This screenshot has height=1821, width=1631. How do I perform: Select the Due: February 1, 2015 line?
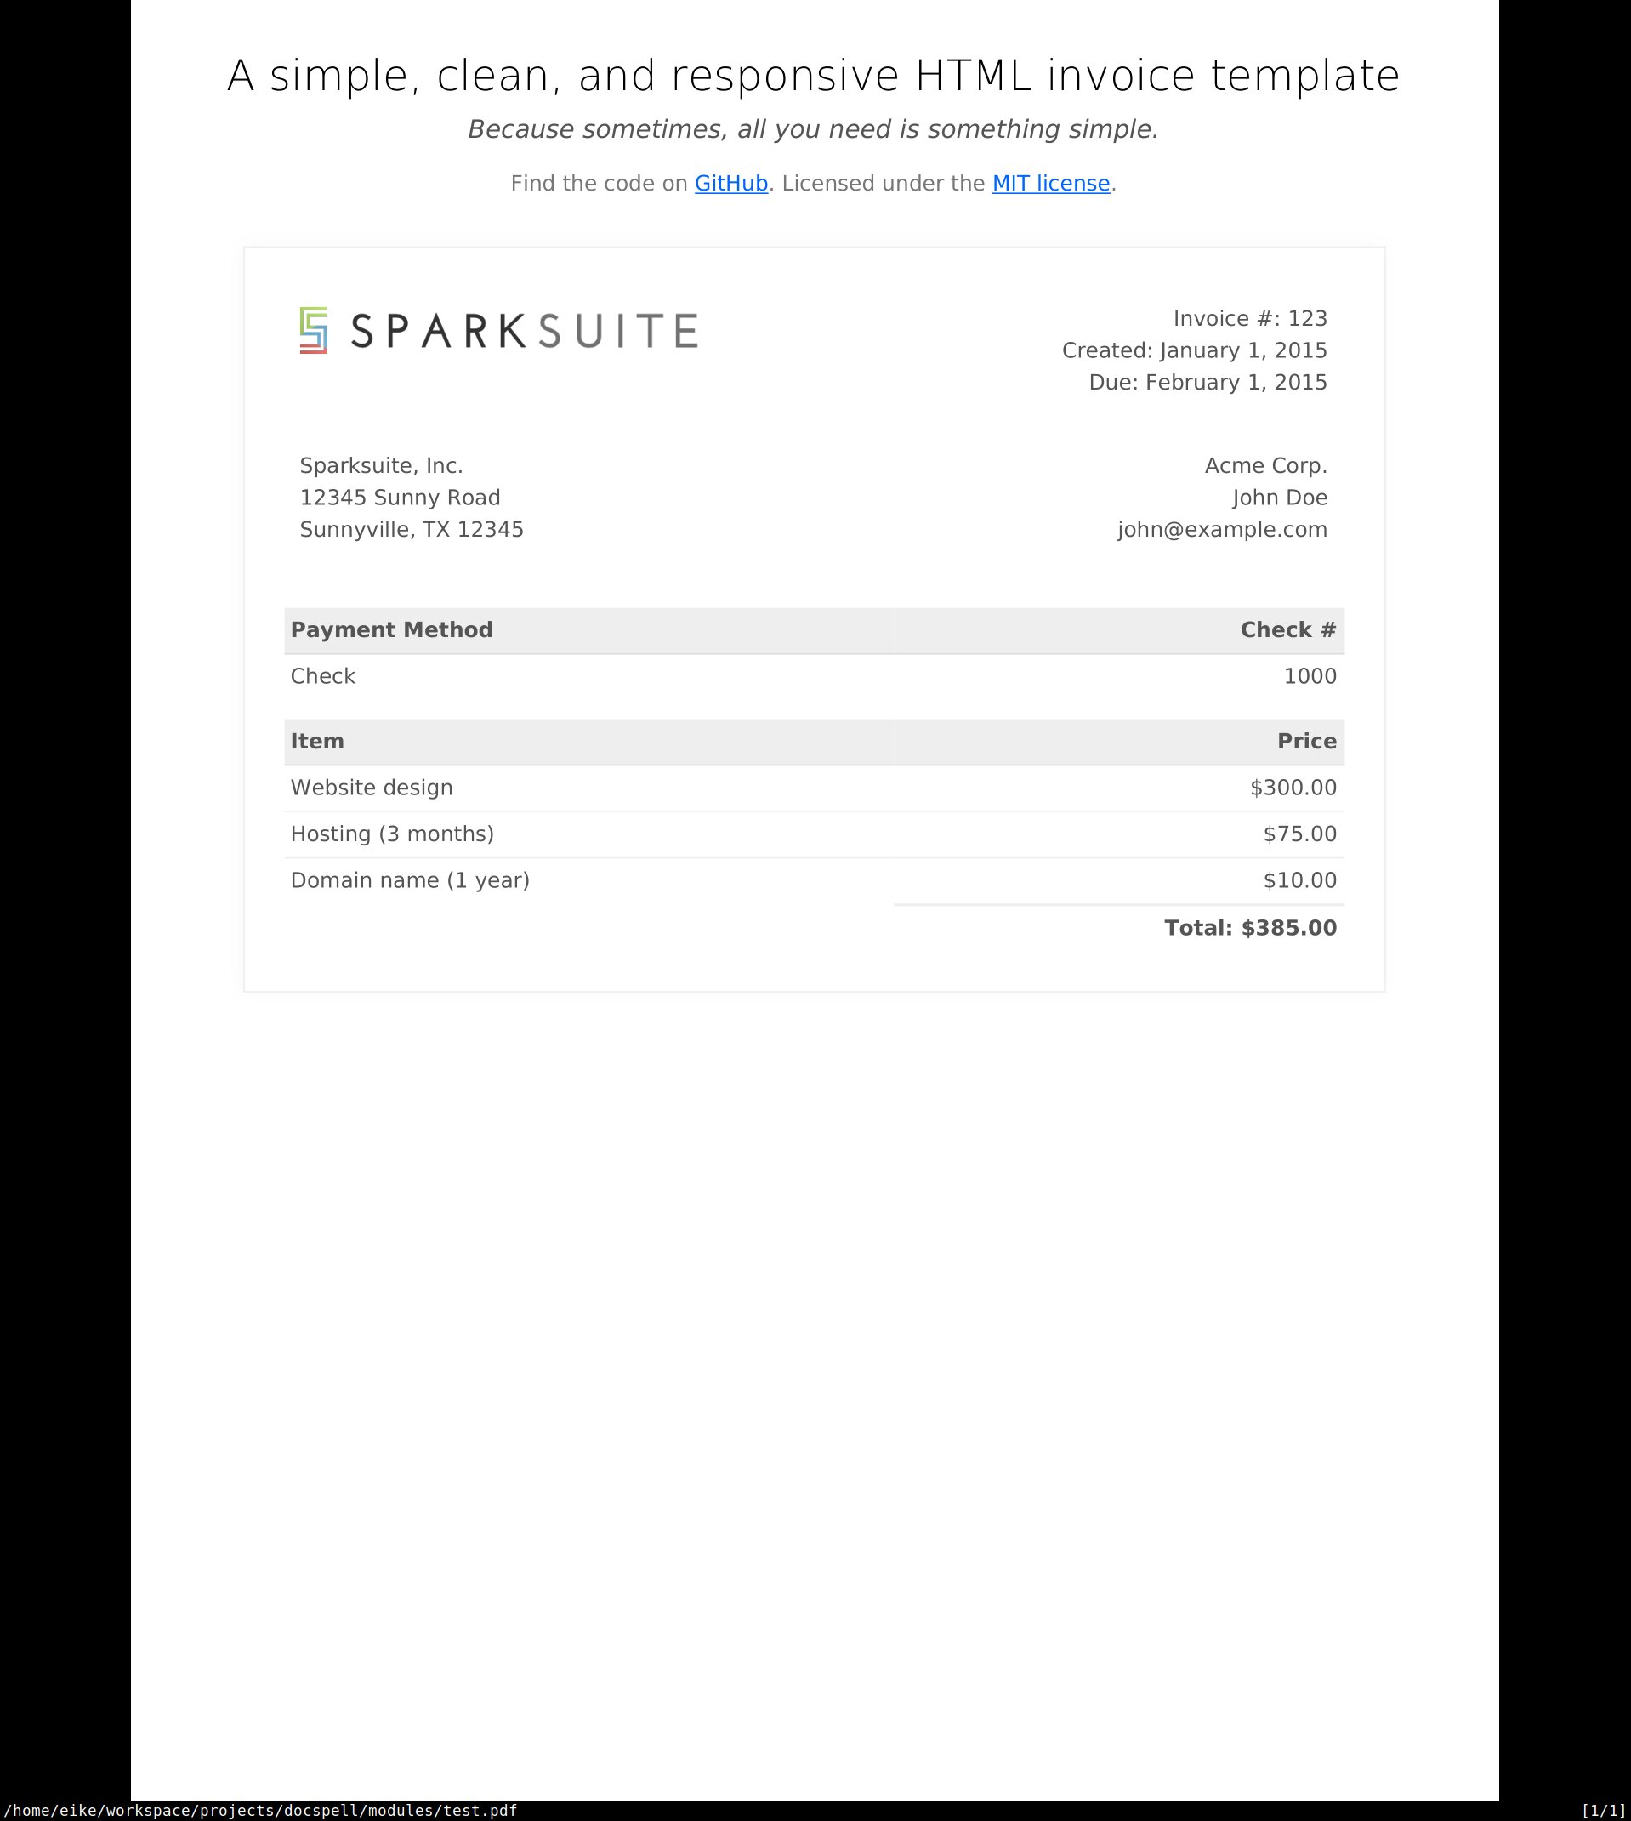click(1208, 383)
